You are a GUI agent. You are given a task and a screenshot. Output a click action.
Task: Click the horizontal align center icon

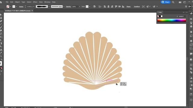[x=109, y=7]
